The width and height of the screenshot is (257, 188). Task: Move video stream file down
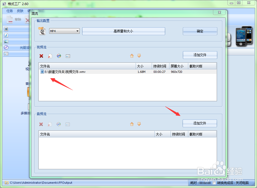(x=139, y=56)
